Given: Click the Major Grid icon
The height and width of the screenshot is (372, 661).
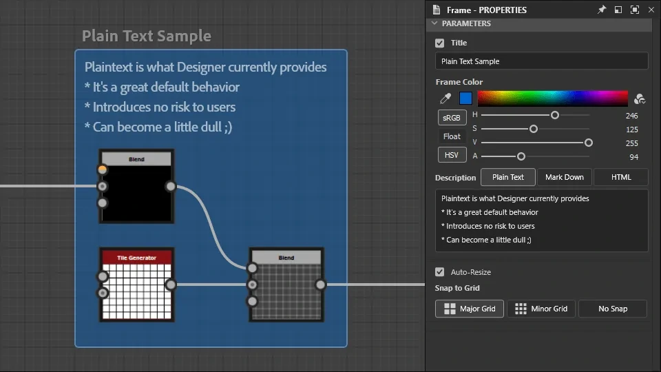Looking at the screenshot, I should click(x=450, y=309).
